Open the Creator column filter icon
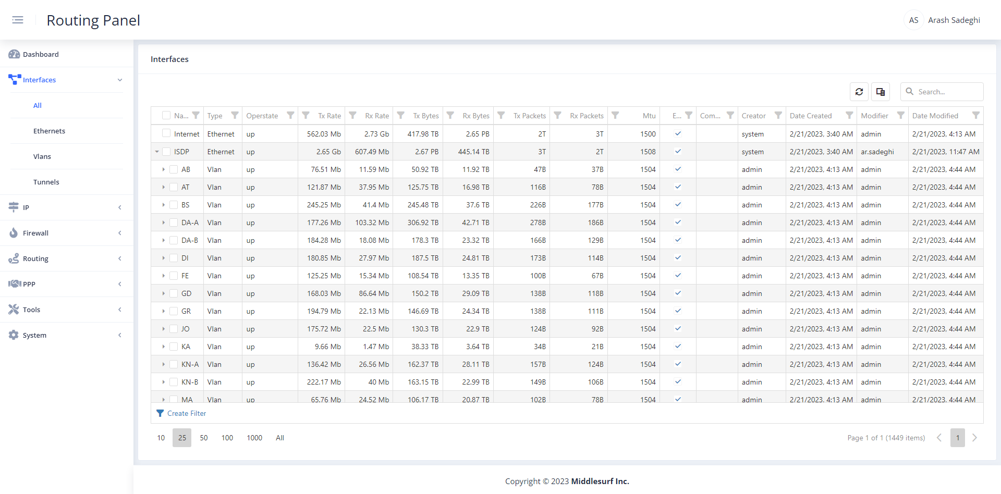Viewport: 1001px width, 494px height. [x=778, y=115]
